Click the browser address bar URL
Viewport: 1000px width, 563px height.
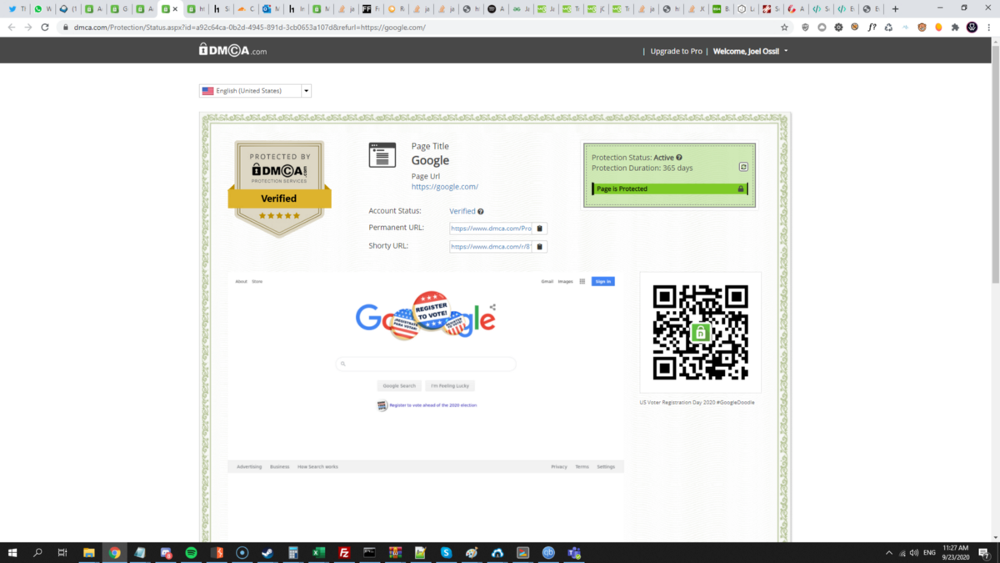(250, 28)
